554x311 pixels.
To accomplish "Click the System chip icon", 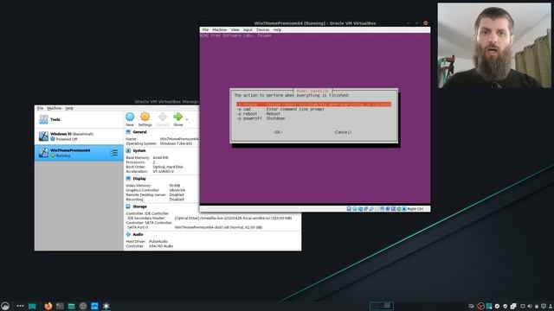I will pos(128,150).
